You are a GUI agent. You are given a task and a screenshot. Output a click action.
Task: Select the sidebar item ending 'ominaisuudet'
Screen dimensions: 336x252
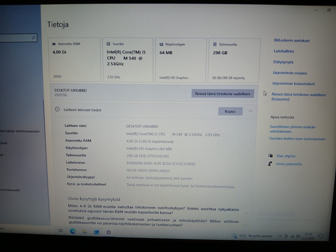click(x=10, y=190)
